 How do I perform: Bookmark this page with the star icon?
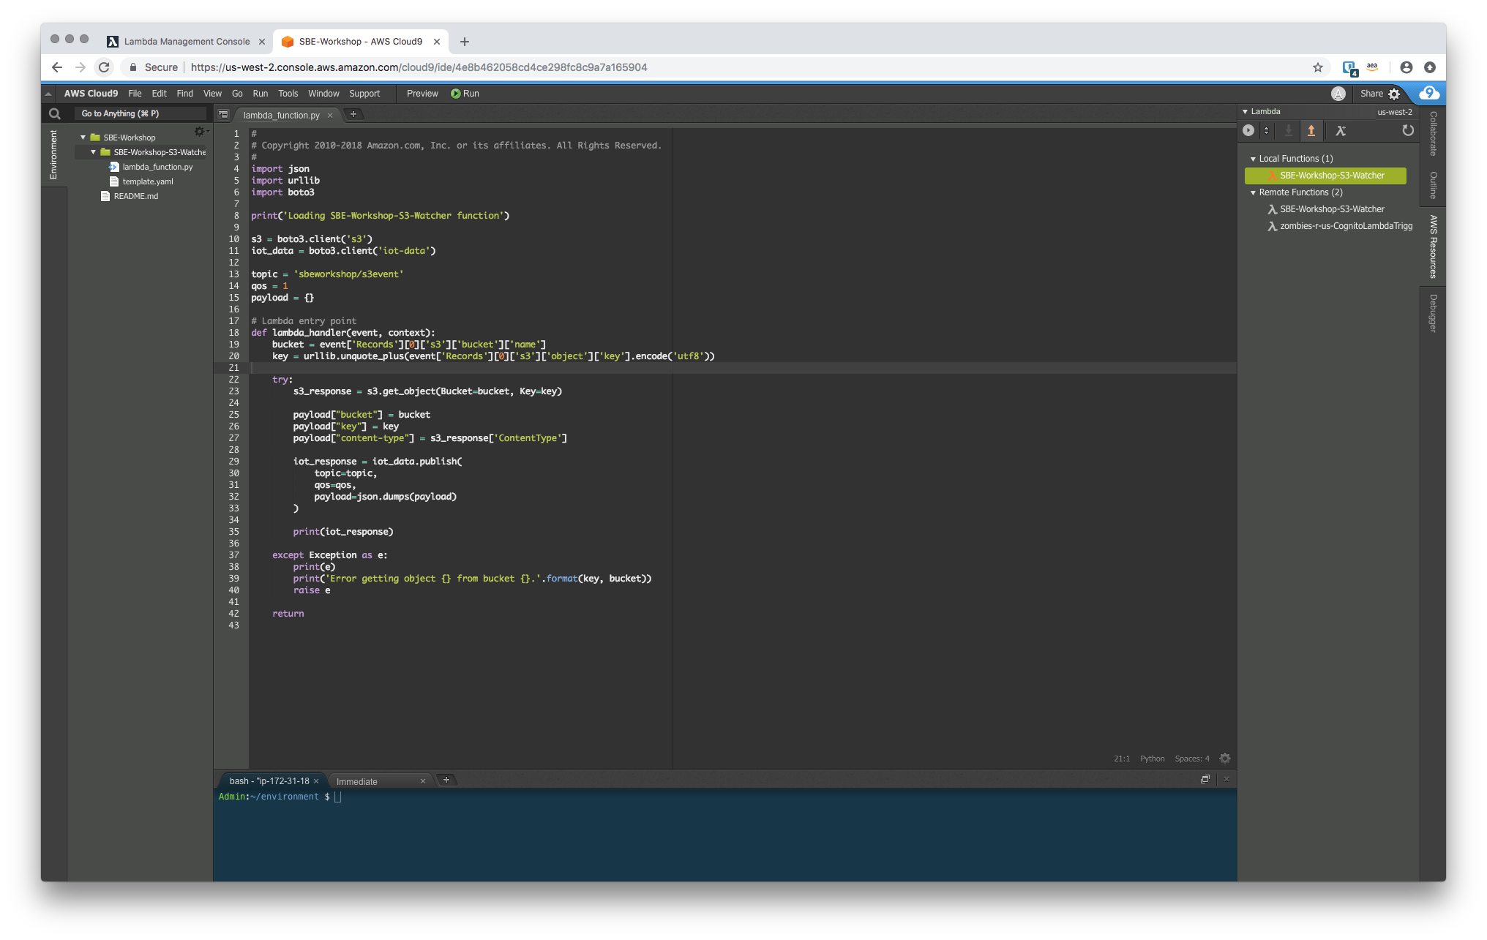(x=1318, y=67)
